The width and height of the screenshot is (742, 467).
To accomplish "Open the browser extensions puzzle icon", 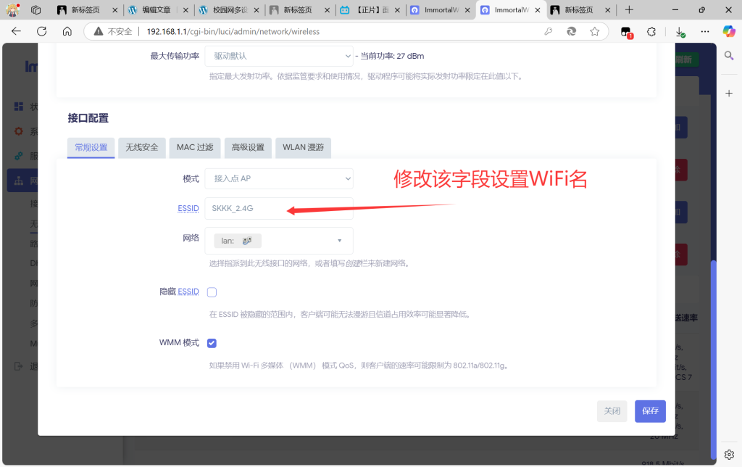I will (x=651, y=32).
